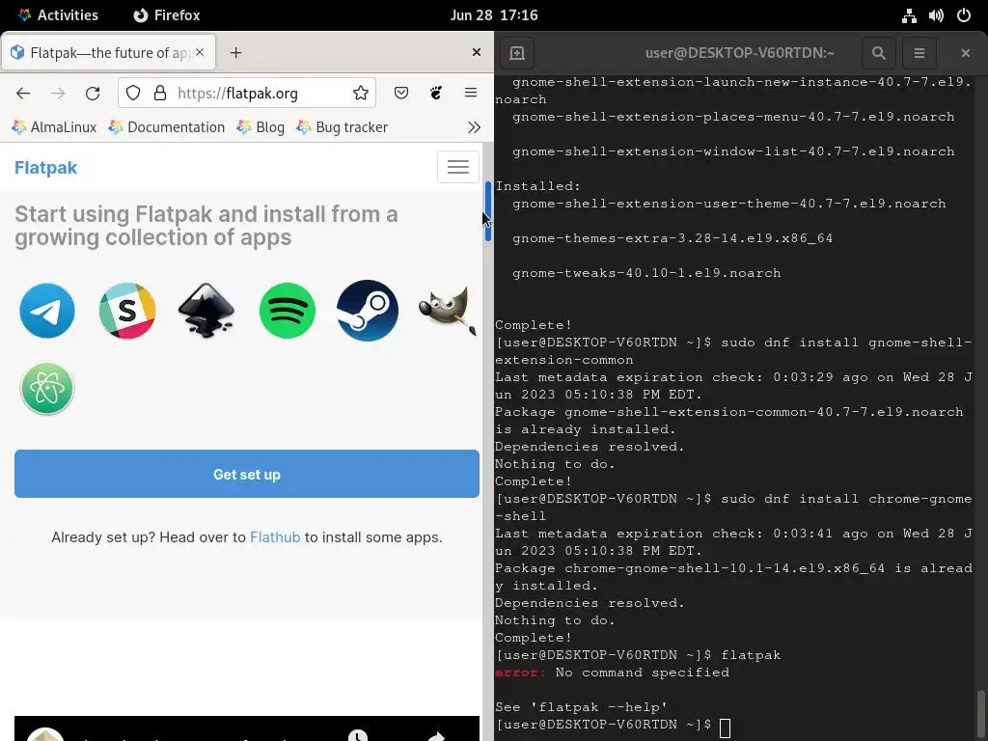Open the Firefox app menu in top bar
988x741 pixels.
click(x=167, y=15)
